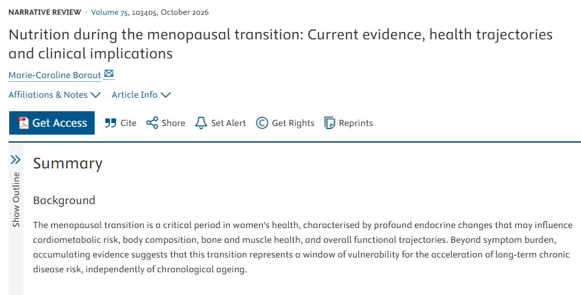Click the Get Access button

pyautogui.click(x=52, y=123)
